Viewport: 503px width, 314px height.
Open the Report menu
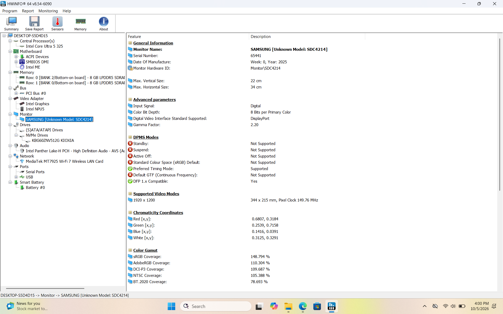(x=28, y=11)
